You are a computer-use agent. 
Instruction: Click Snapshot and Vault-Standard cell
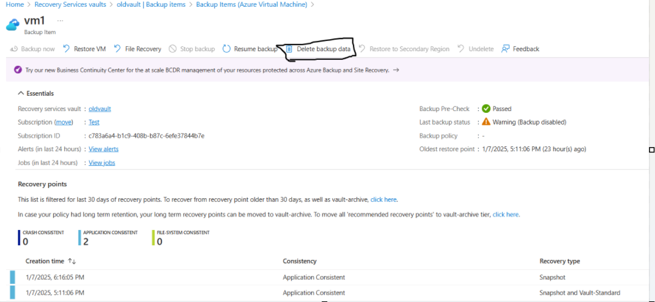click(x=580, y=292)
